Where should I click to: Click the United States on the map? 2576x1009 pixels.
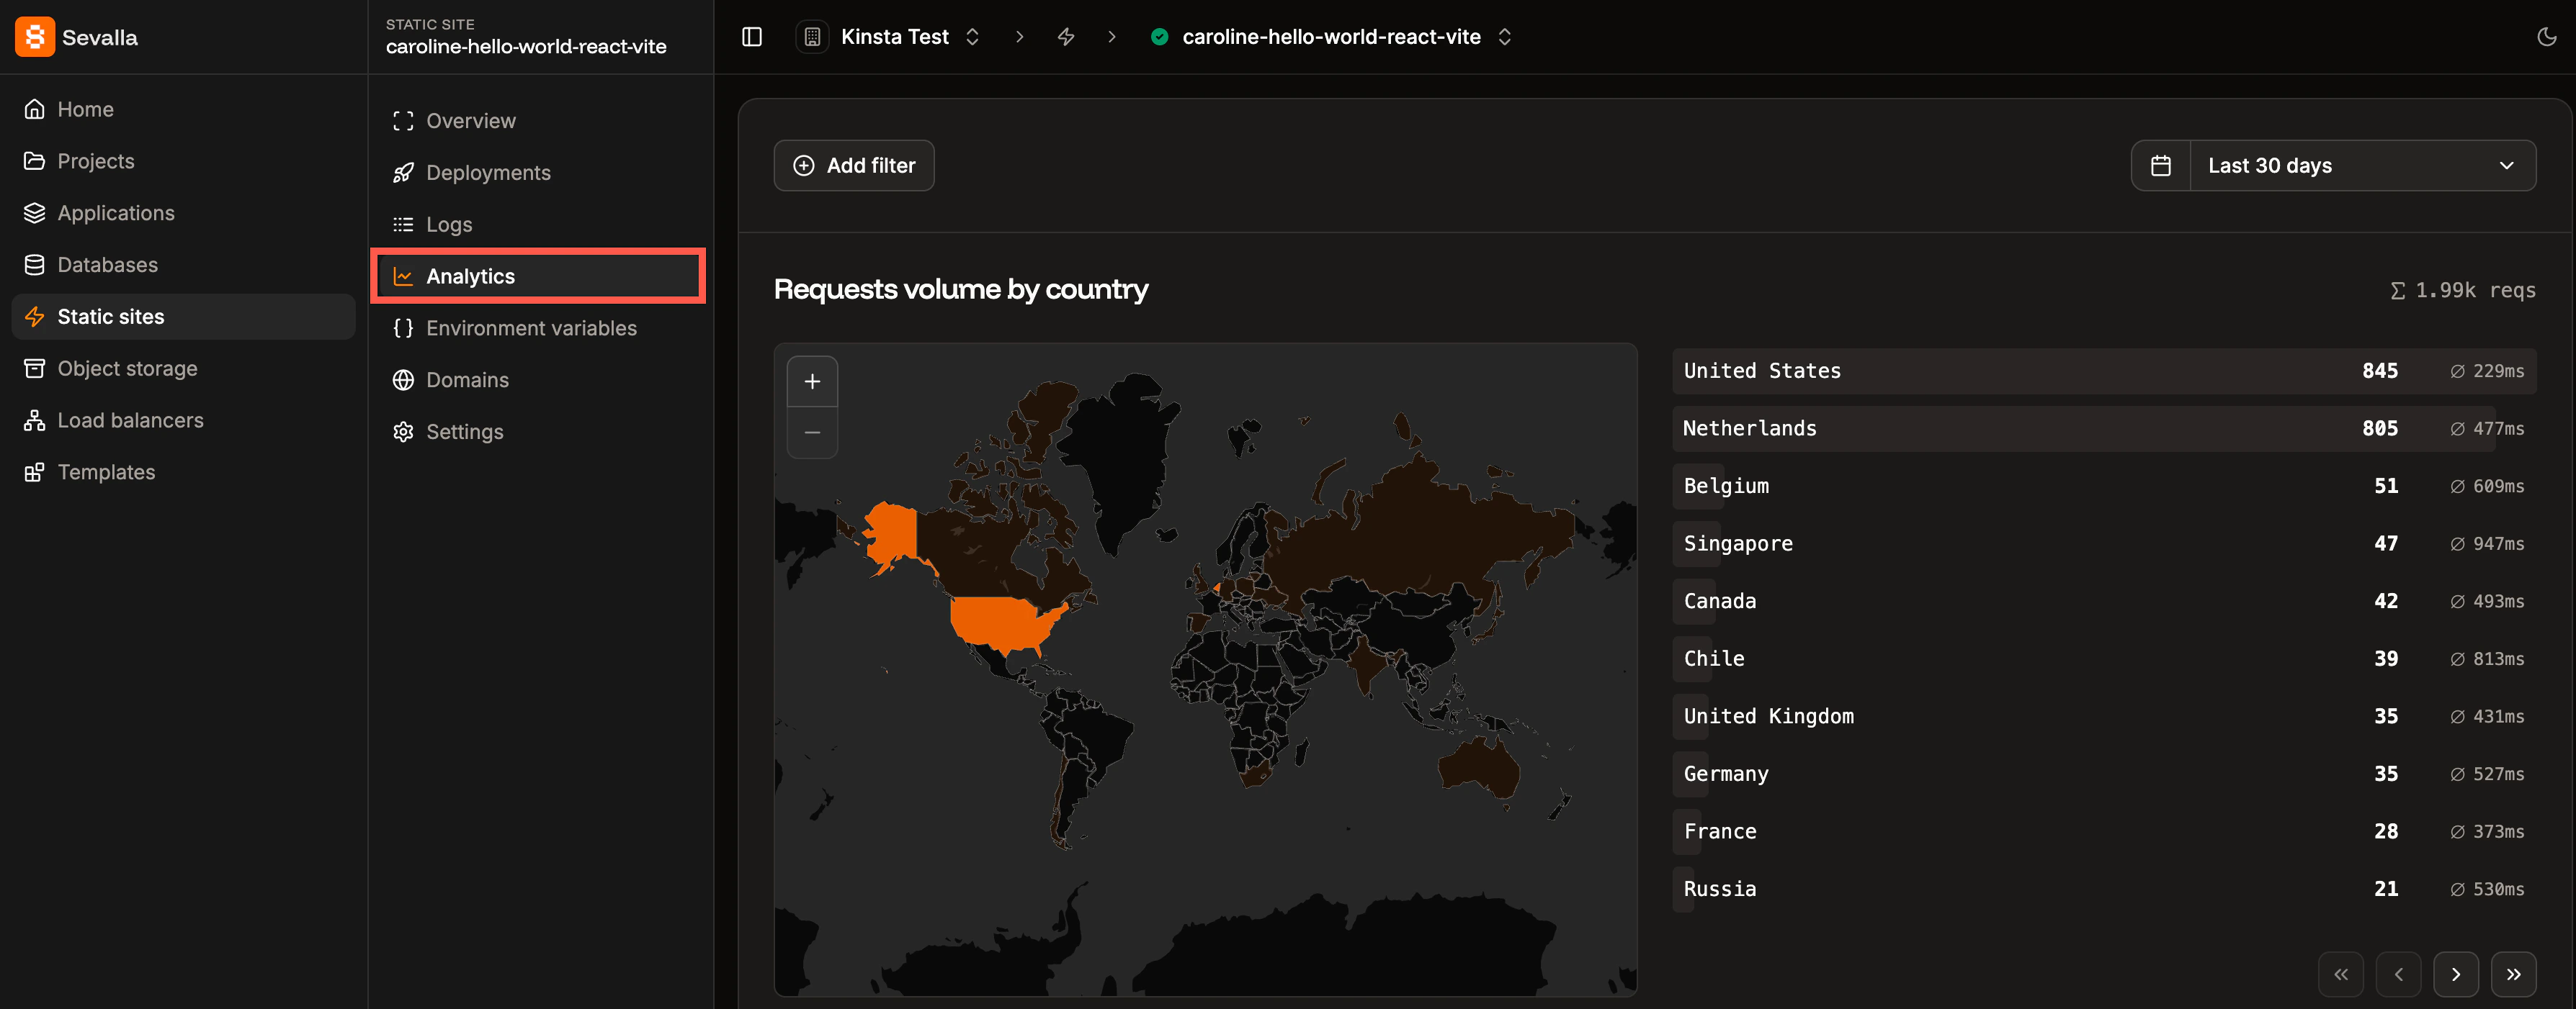[x=1003, y=623]
